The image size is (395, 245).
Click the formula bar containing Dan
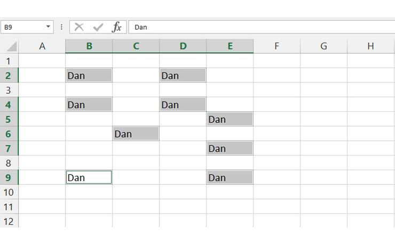click(256, 27)
